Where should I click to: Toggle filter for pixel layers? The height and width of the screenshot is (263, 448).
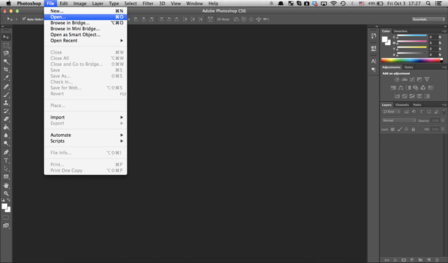(x=407, y=112)
